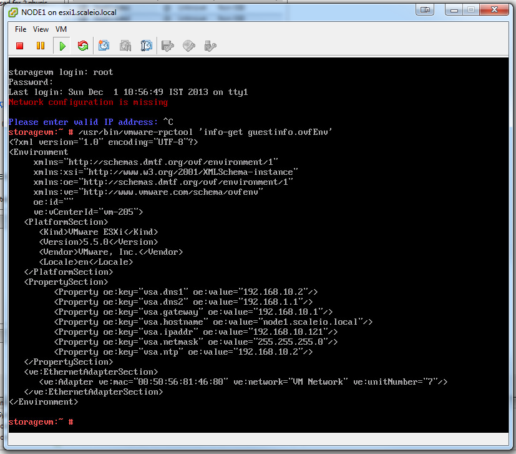
Task: Click the xml version declaration line
Action: 104,142
